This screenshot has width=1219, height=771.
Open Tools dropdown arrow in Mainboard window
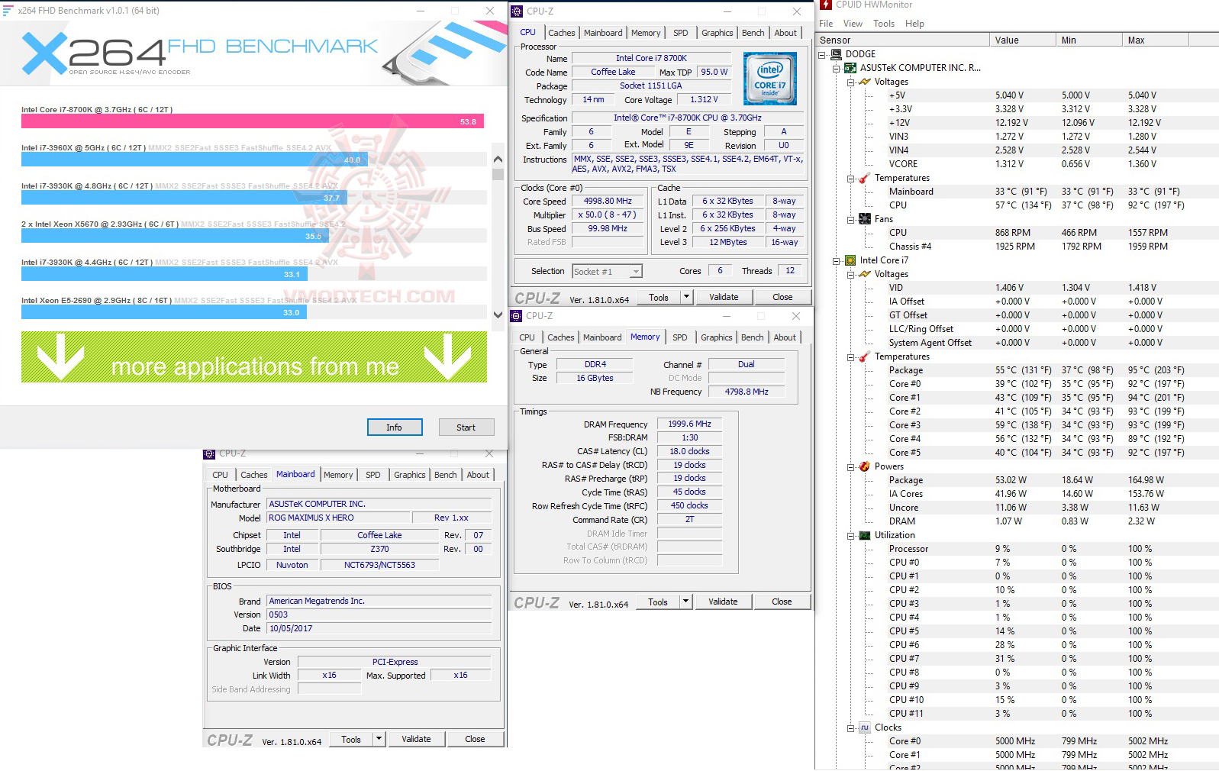[x=379, y=739]
